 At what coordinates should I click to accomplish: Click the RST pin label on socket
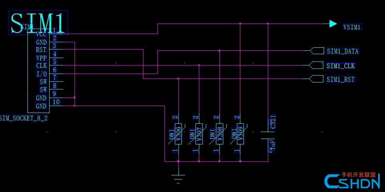click(x=41, y=50)
